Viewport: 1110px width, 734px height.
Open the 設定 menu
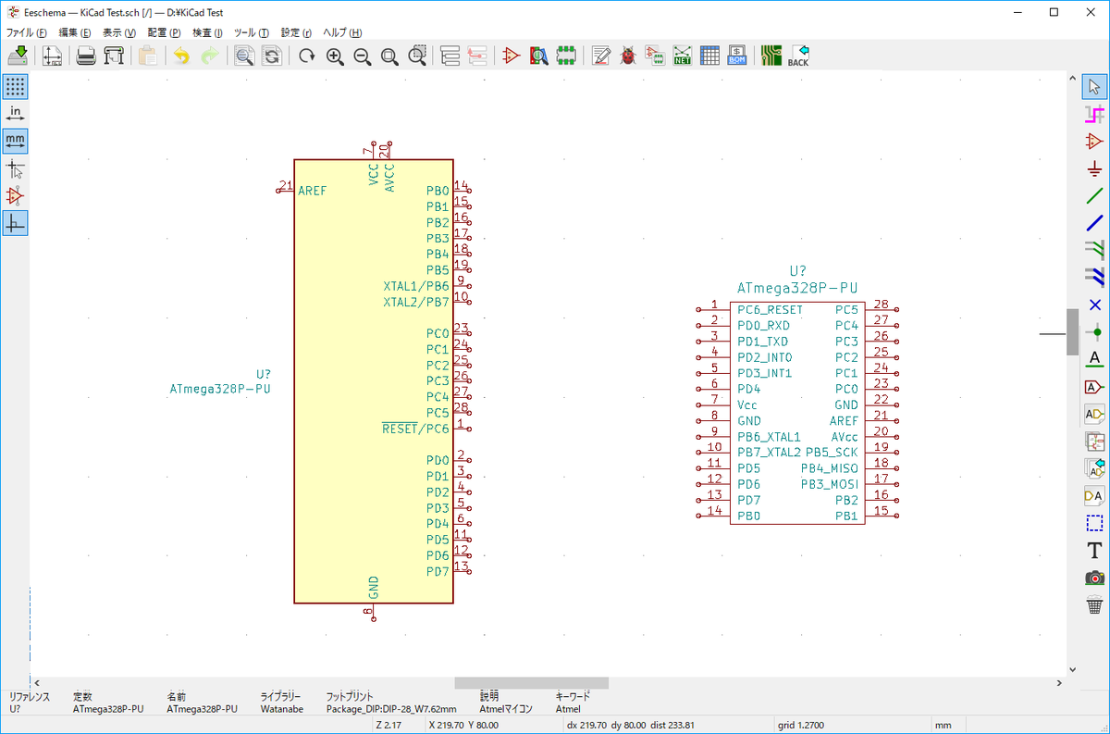296,32
